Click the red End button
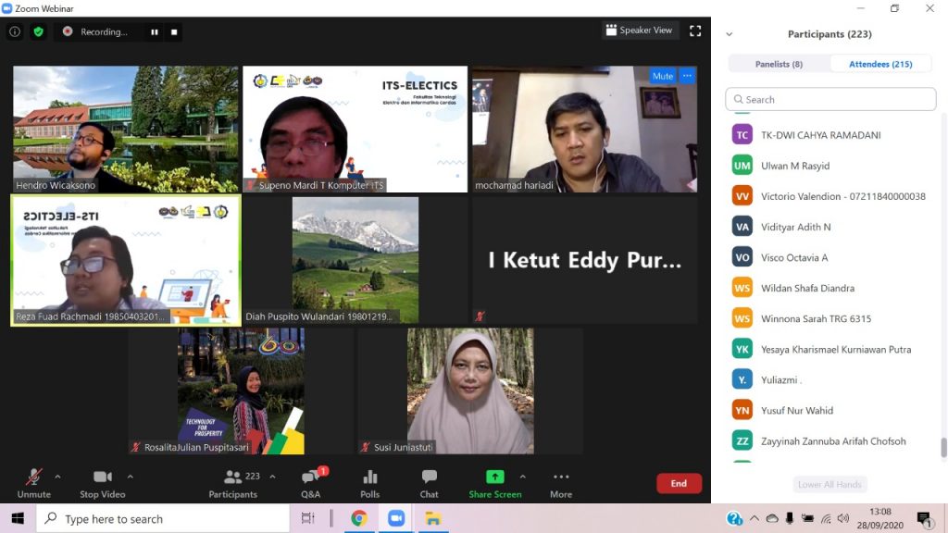Image resolution: width=948 pixels, height=533 pixels. (x=679, y=483)
